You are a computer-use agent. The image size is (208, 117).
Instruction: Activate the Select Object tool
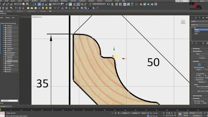(24, 4)
